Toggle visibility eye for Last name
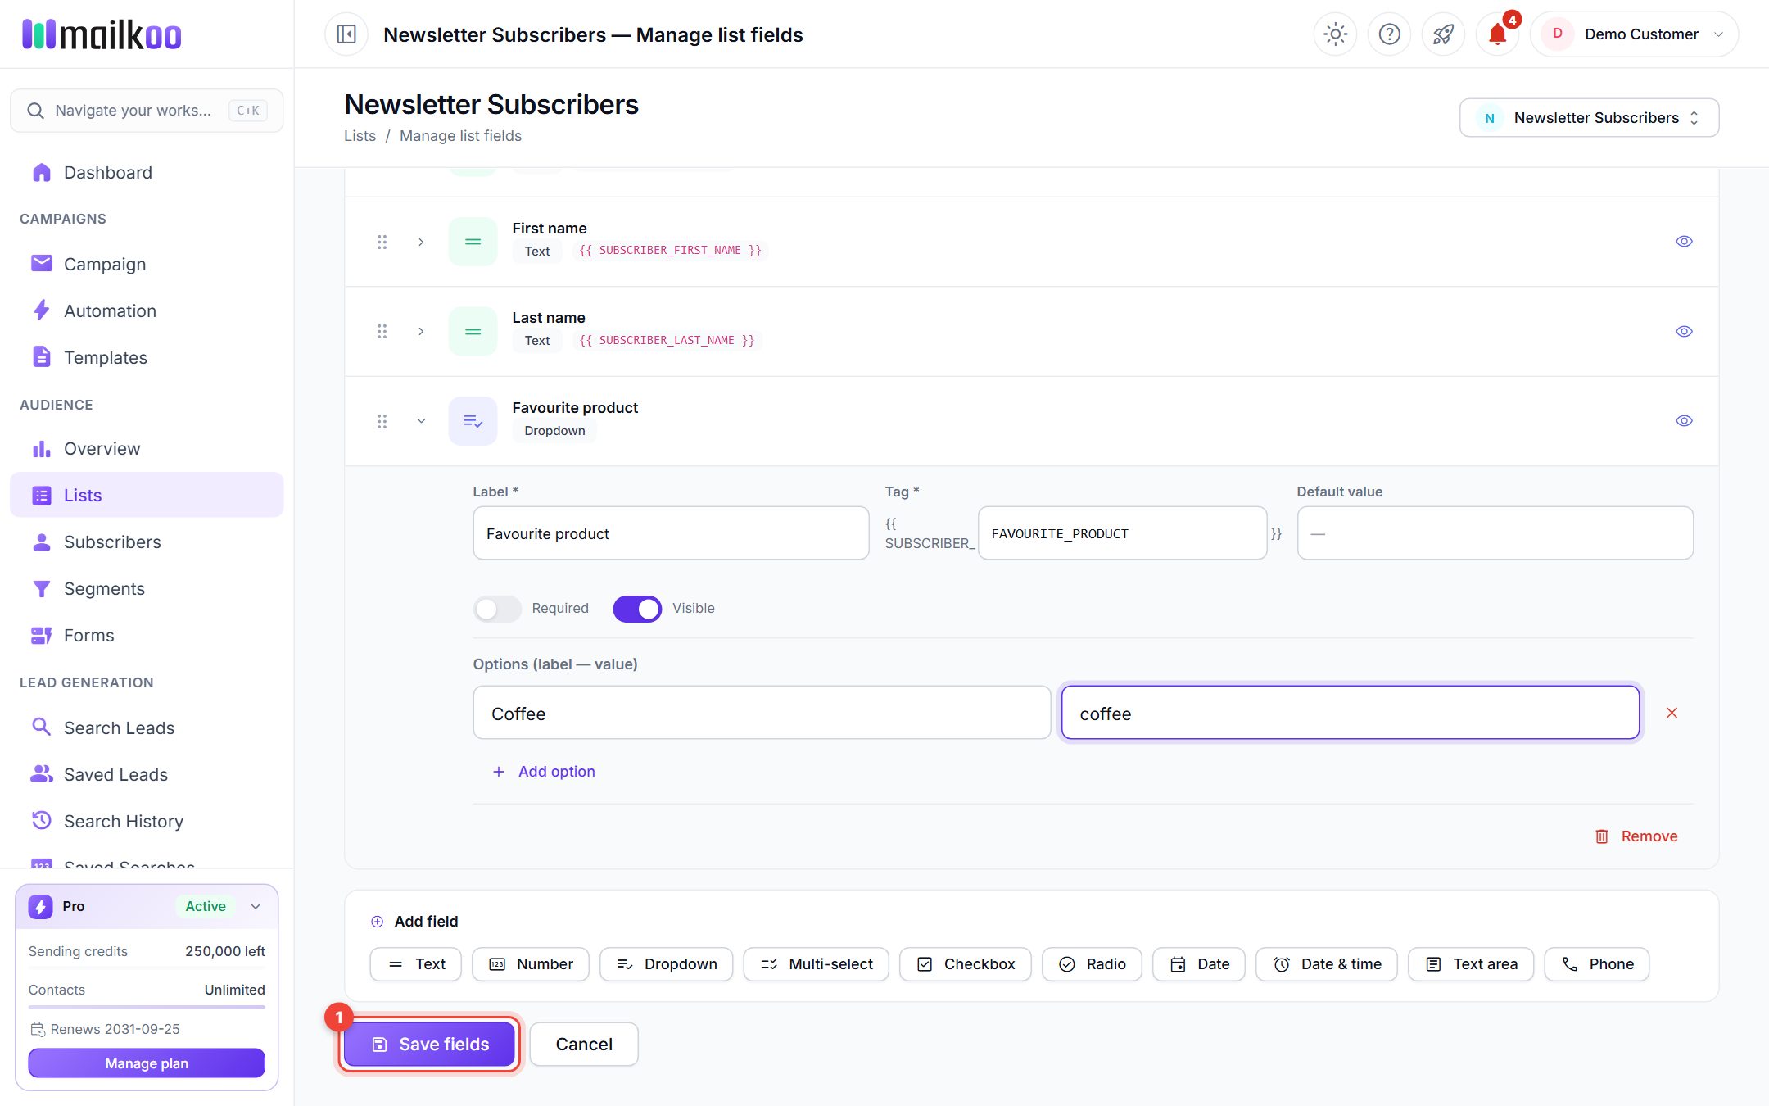The image size is (1769, 1106). (x=1684, y=331)
